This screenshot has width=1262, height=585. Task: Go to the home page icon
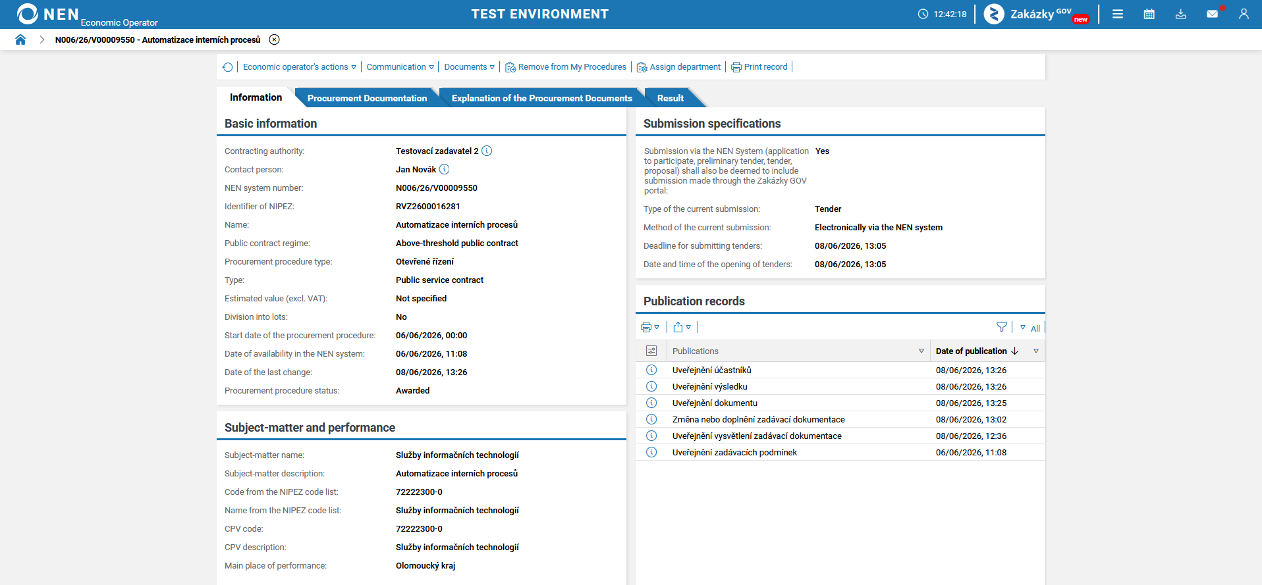20,39
